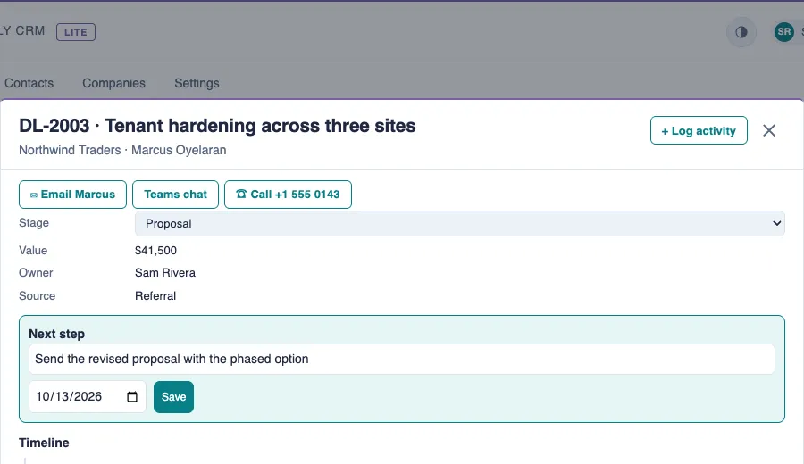Click the LITE badge
The width and height of the screenshot is (804, 464).
(76, 32)
